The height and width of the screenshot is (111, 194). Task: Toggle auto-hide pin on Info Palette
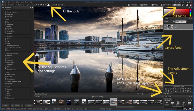[x=190, y=97]
